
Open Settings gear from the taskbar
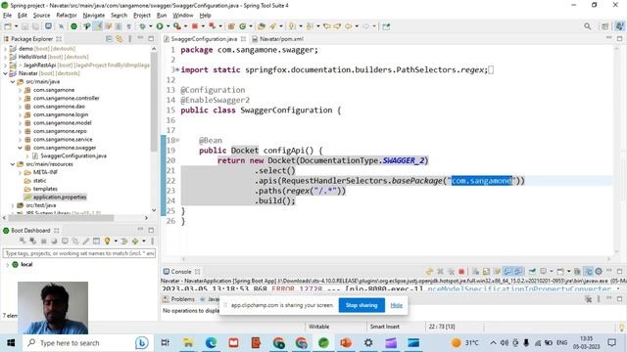[368, 343]
